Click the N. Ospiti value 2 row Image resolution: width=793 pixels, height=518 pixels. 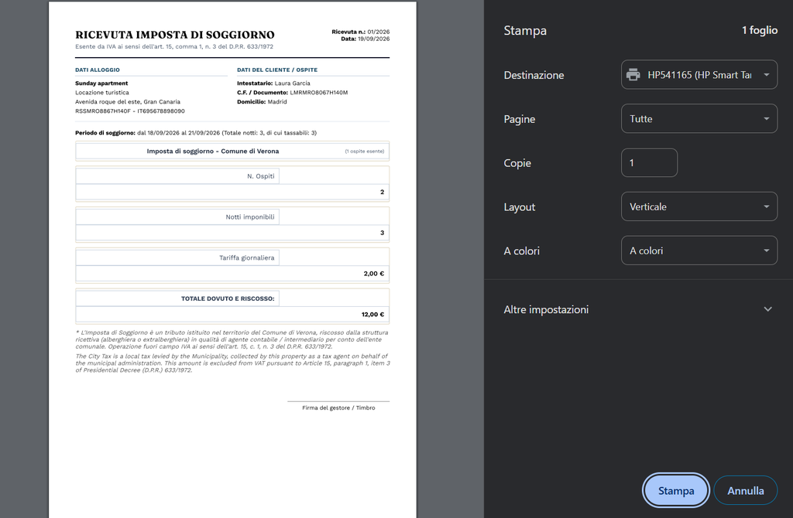pos(232,192)
